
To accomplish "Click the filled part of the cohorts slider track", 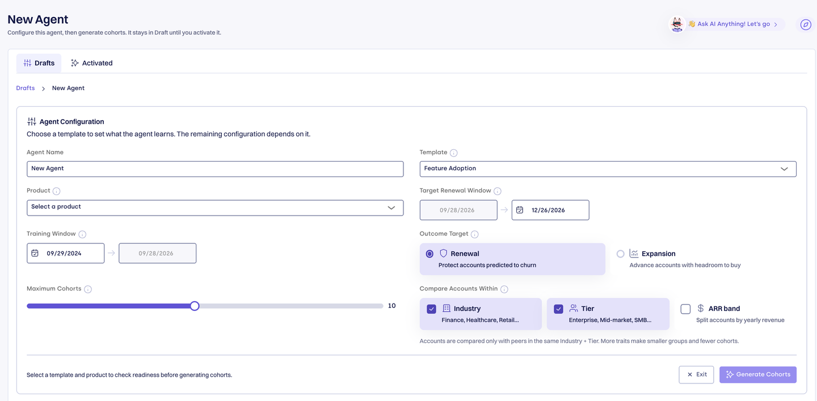I will [x=108, y=306].
